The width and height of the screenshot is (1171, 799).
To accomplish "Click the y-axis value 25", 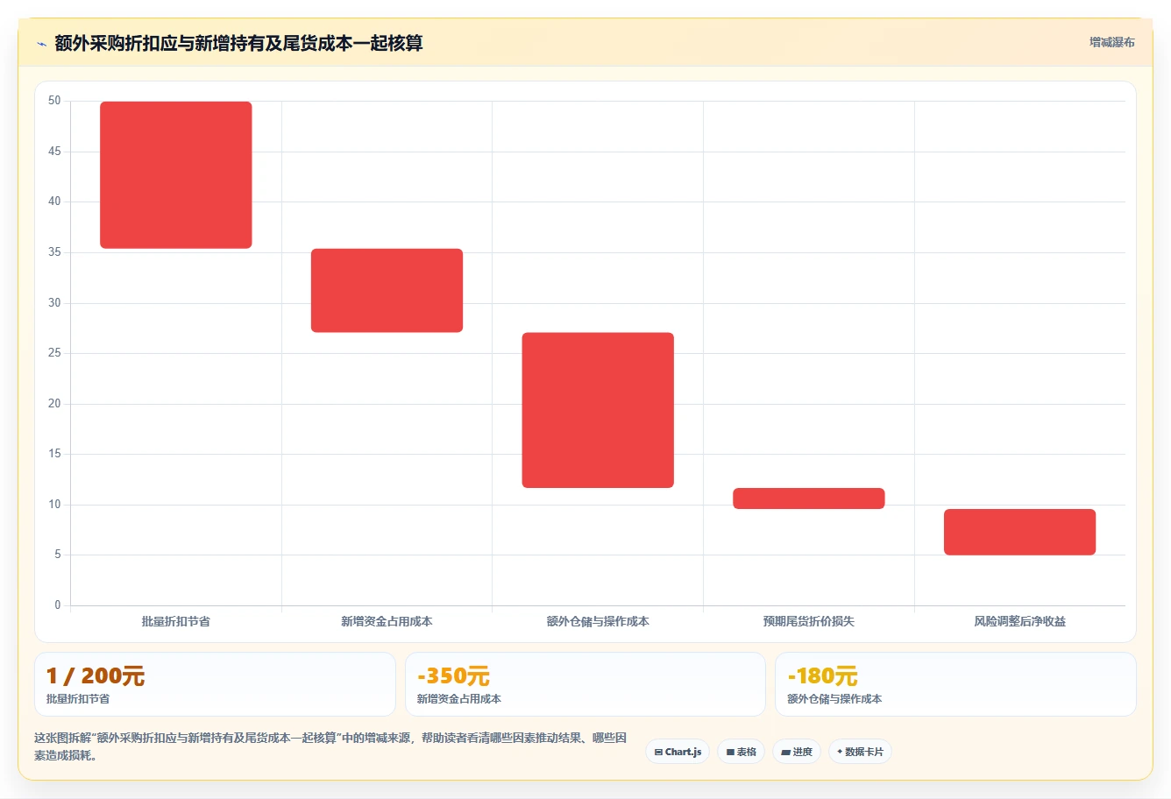I will [x=54, y=353].
